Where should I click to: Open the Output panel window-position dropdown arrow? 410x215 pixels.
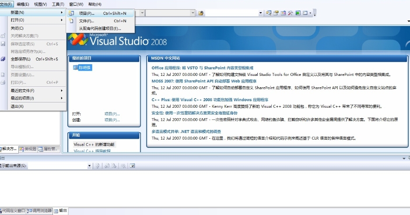[404, 158]
